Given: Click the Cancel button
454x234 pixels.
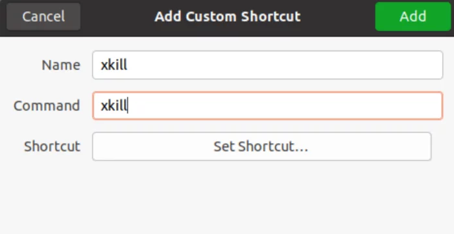Looking at the screenshot, I should (43, 16).
